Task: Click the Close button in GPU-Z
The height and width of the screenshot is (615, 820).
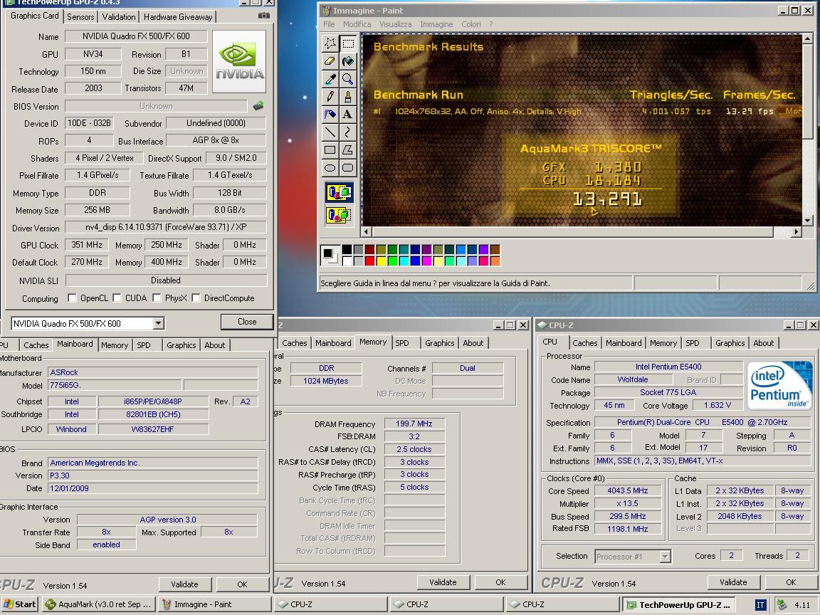Action: (x=247, y=322)
